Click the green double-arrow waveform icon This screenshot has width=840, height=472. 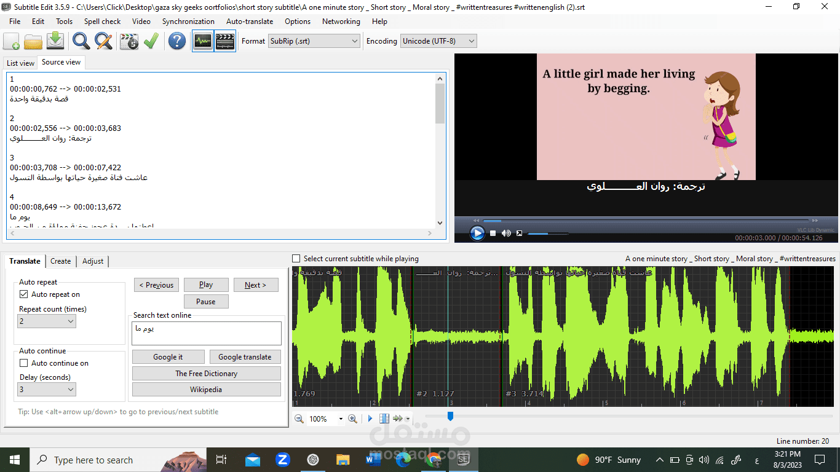click(398, 419)
